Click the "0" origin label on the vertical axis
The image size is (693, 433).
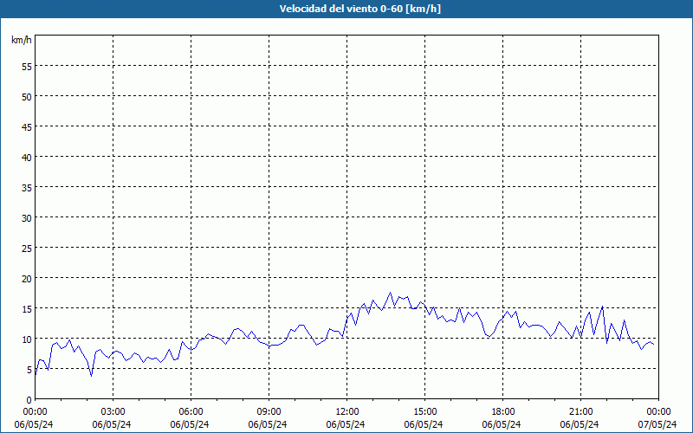(x=29, y=400)
